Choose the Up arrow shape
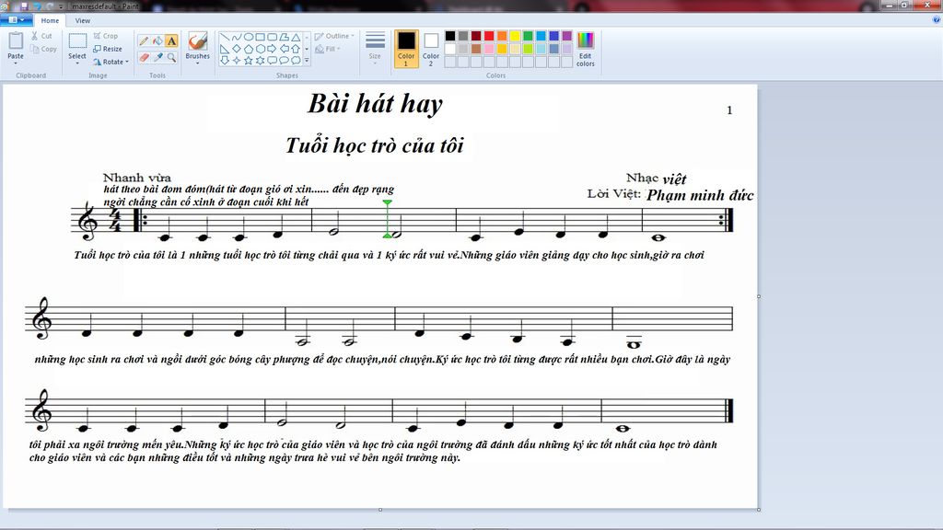Screen dimensions: 943x530 296,49
